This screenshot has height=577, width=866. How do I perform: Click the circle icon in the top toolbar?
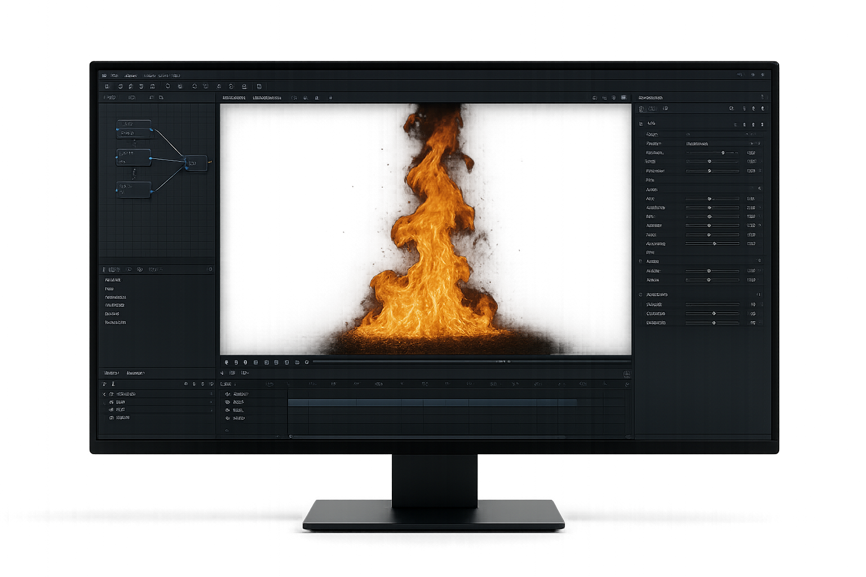167,87
